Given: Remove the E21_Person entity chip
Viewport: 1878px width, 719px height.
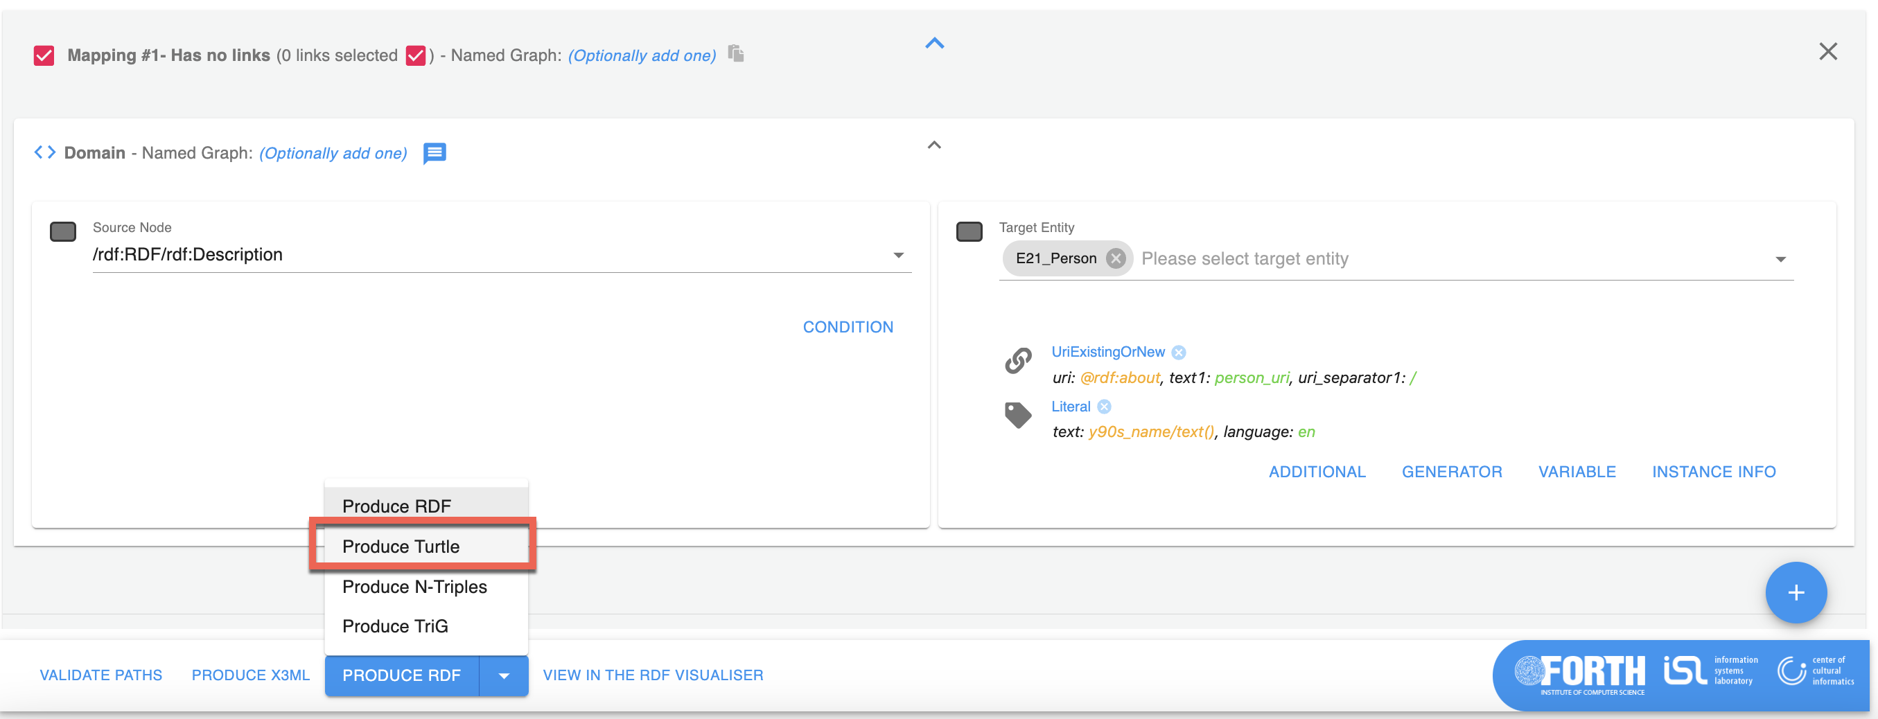Looking at the screenshot, I should pos(1115,258).
